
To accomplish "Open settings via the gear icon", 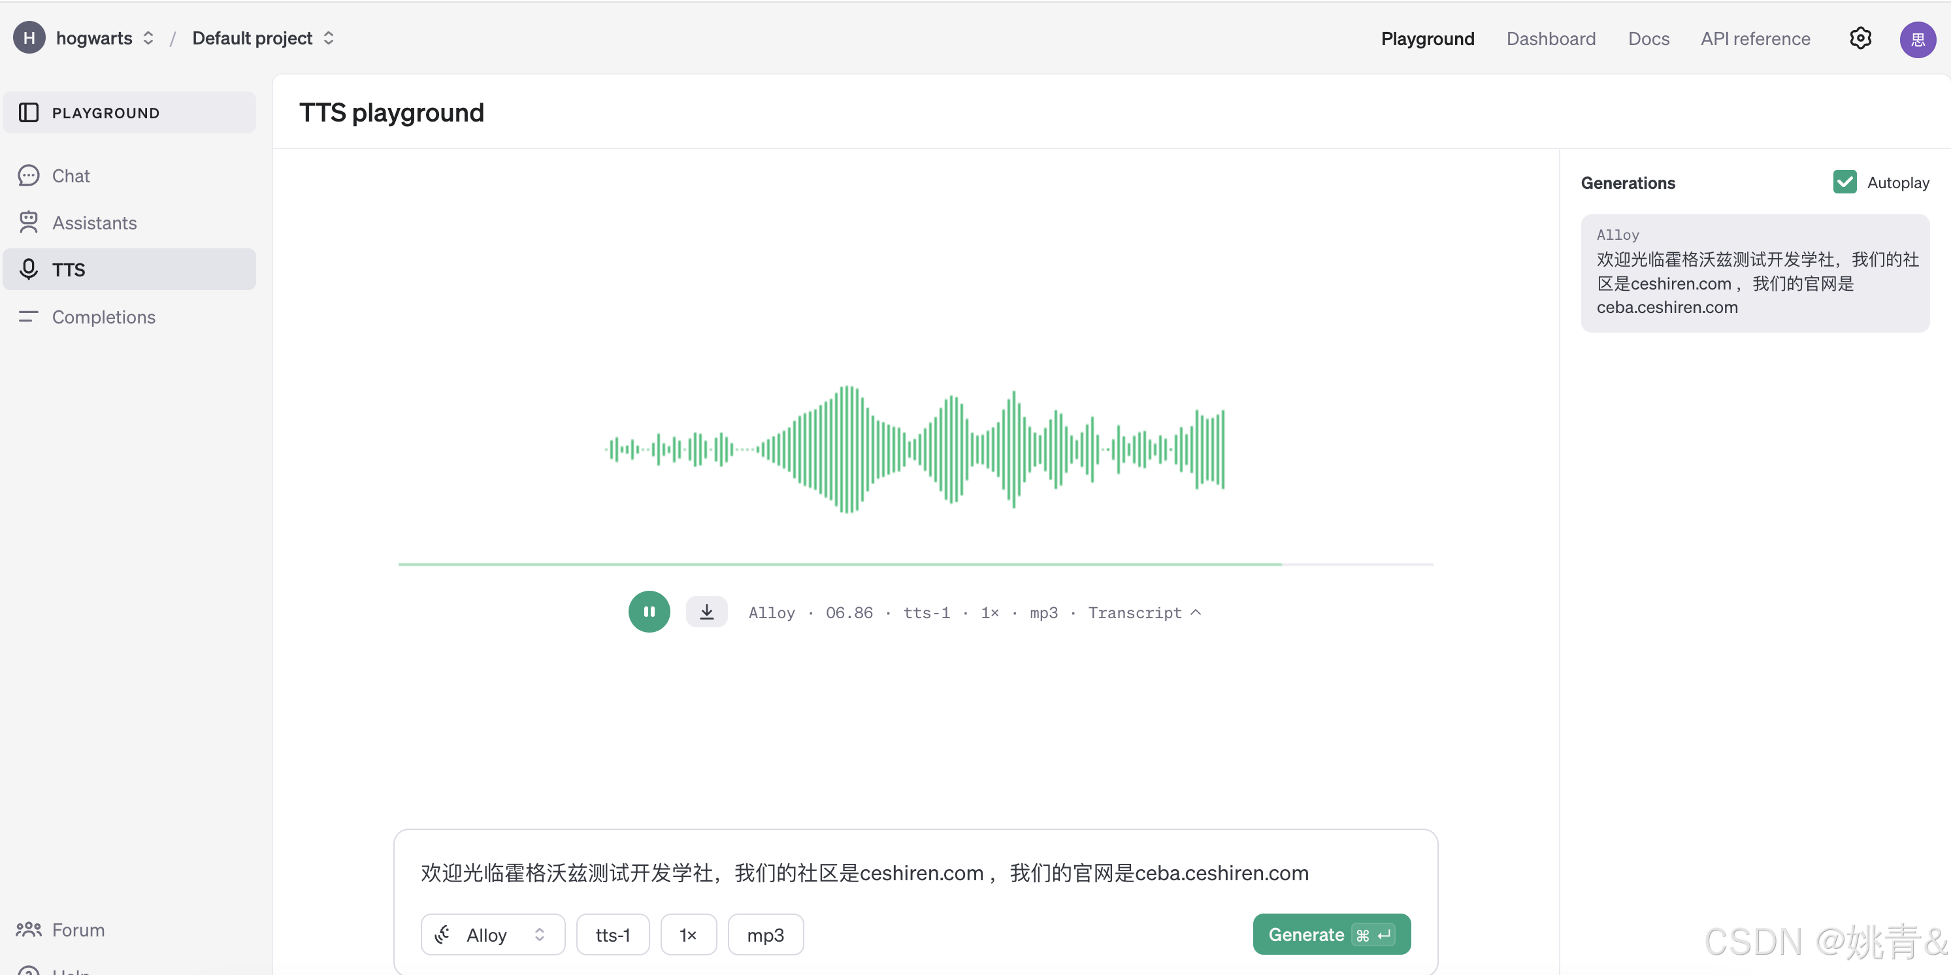I will tap(1860, 38).
